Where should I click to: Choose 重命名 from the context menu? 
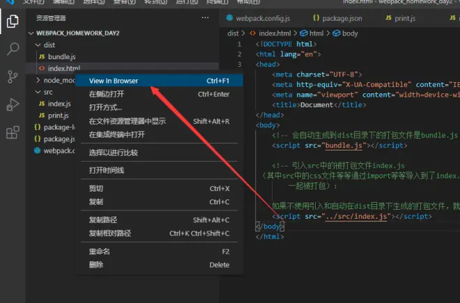pyautogui.click(x=159, y=251)
